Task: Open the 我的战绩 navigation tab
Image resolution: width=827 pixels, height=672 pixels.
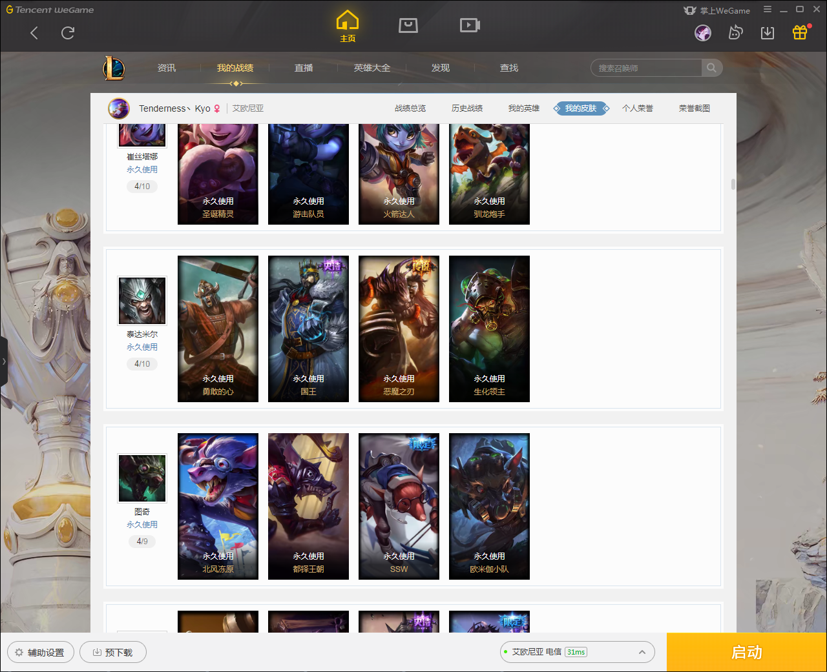Action: click(x=235, y=68)
